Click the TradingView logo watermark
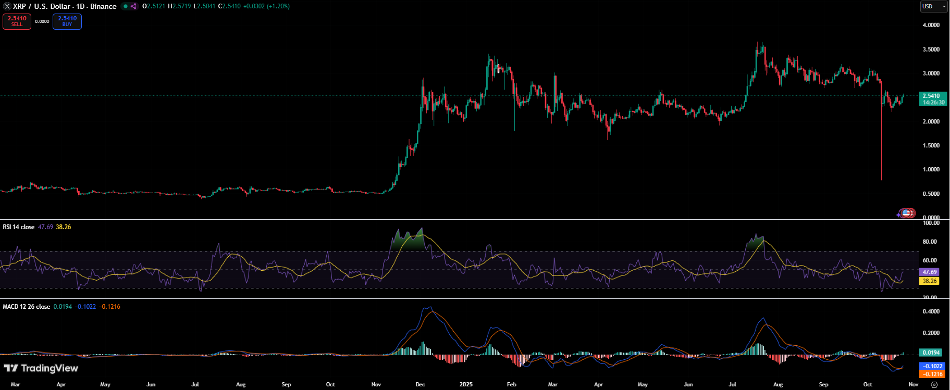 tap(41, 368)
